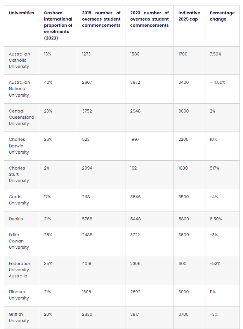Select the -14.50% percentage change cell
This screenshot has height=329, width=243.
point(217,82)
